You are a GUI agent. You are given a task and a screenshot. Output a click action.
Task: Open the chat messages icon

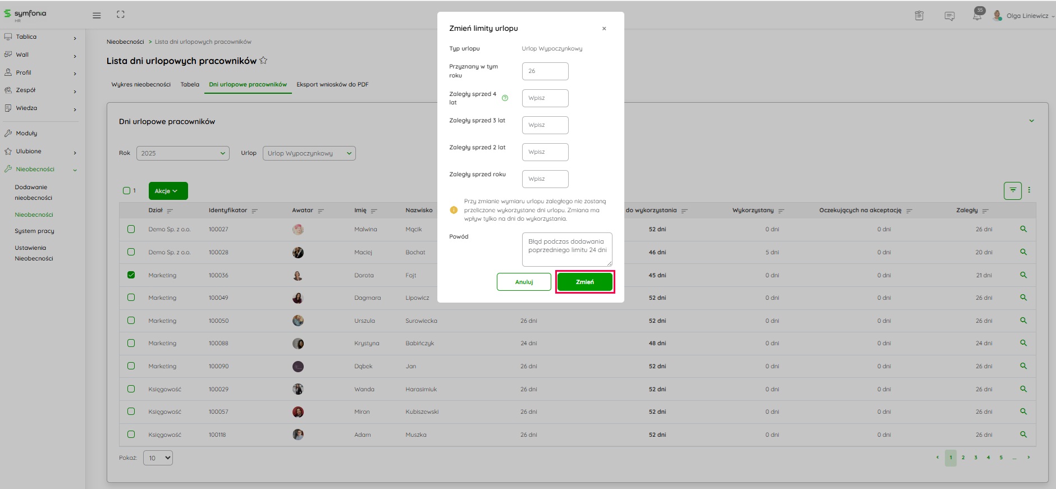[x=949, y=16]
